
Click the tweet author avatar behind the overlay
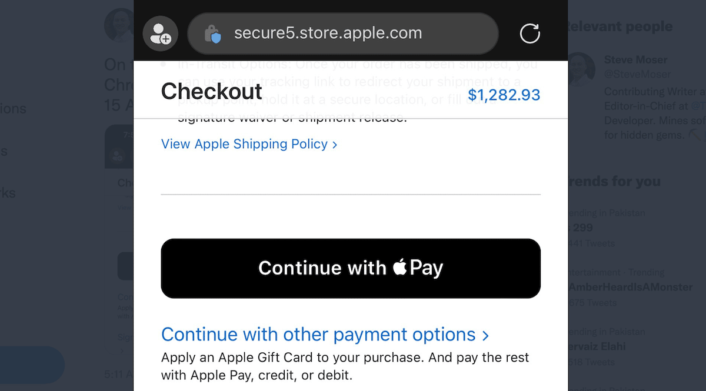pyautogui.click(x=119, y=25)
